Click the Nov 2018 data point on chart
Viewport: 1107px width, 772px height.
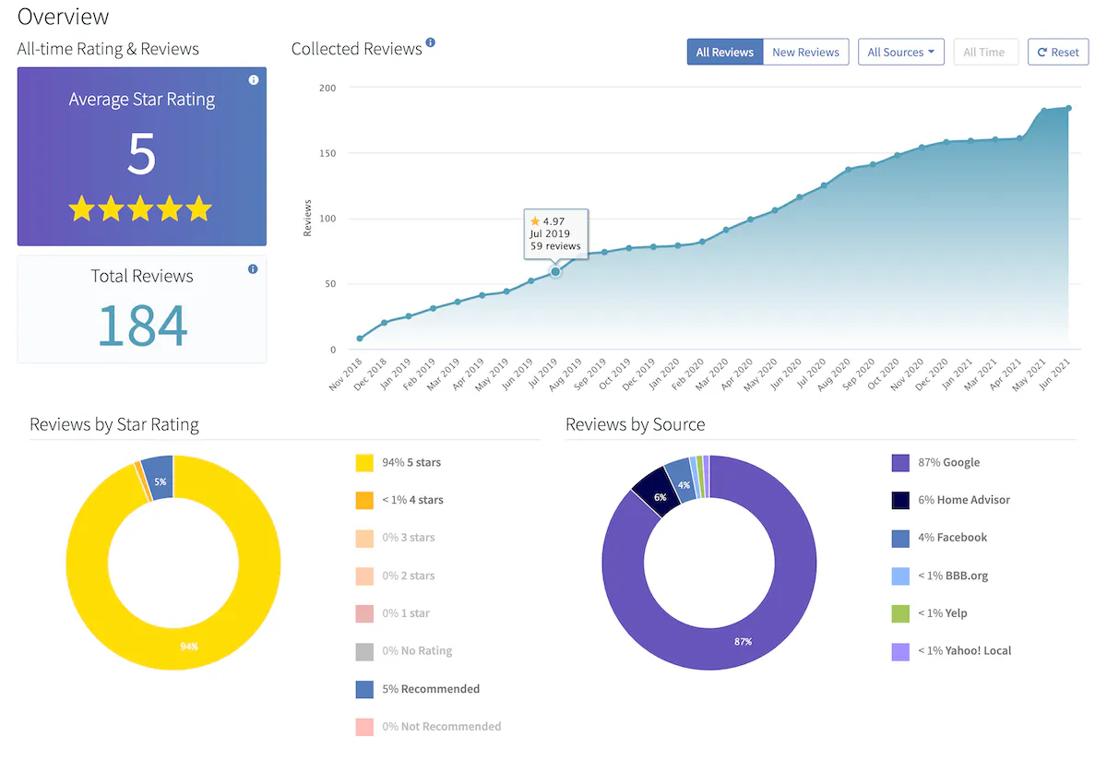pos(360,338)
